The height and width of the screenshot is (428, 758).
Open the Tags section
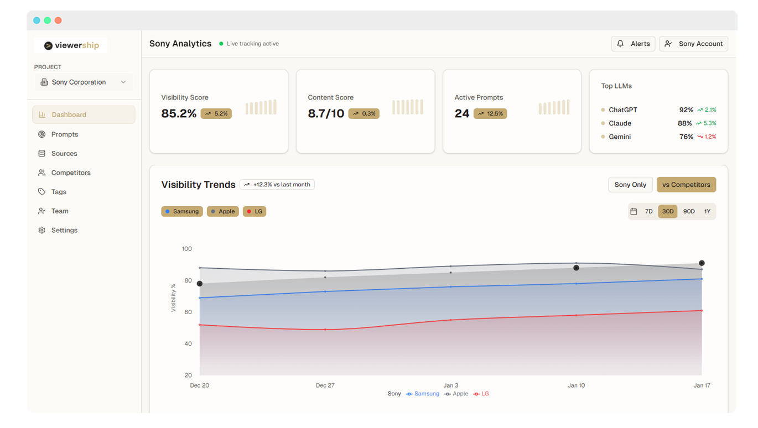(x=84, y=192)
